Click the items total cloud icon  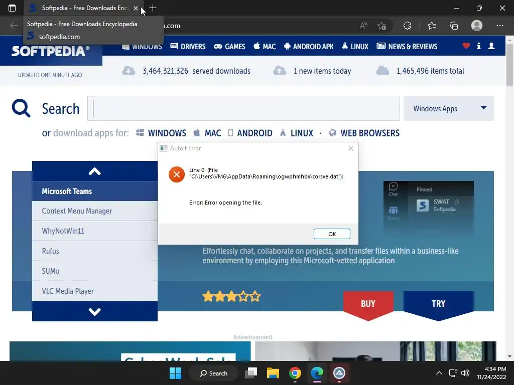(382, 70)
